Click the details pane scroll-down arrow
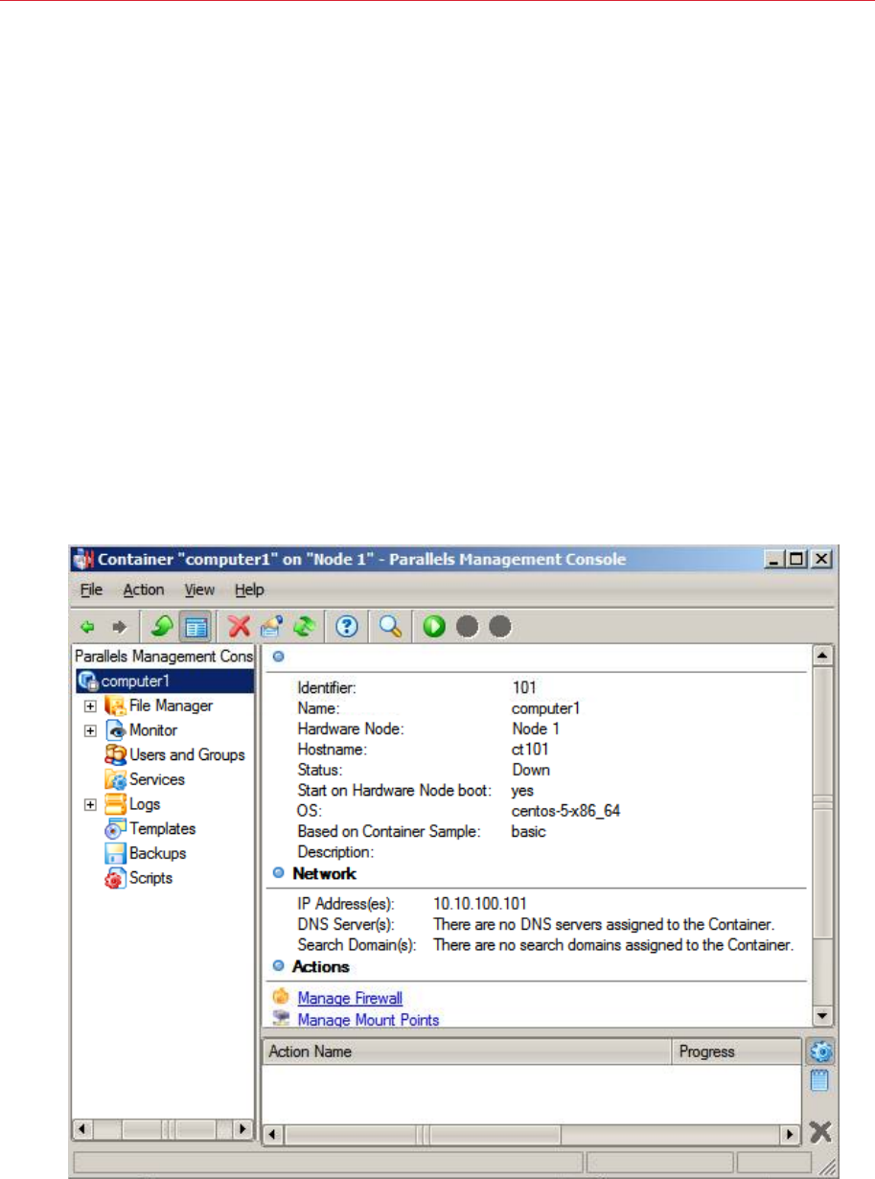The image size is (875, 1179). click(822, 1015)
